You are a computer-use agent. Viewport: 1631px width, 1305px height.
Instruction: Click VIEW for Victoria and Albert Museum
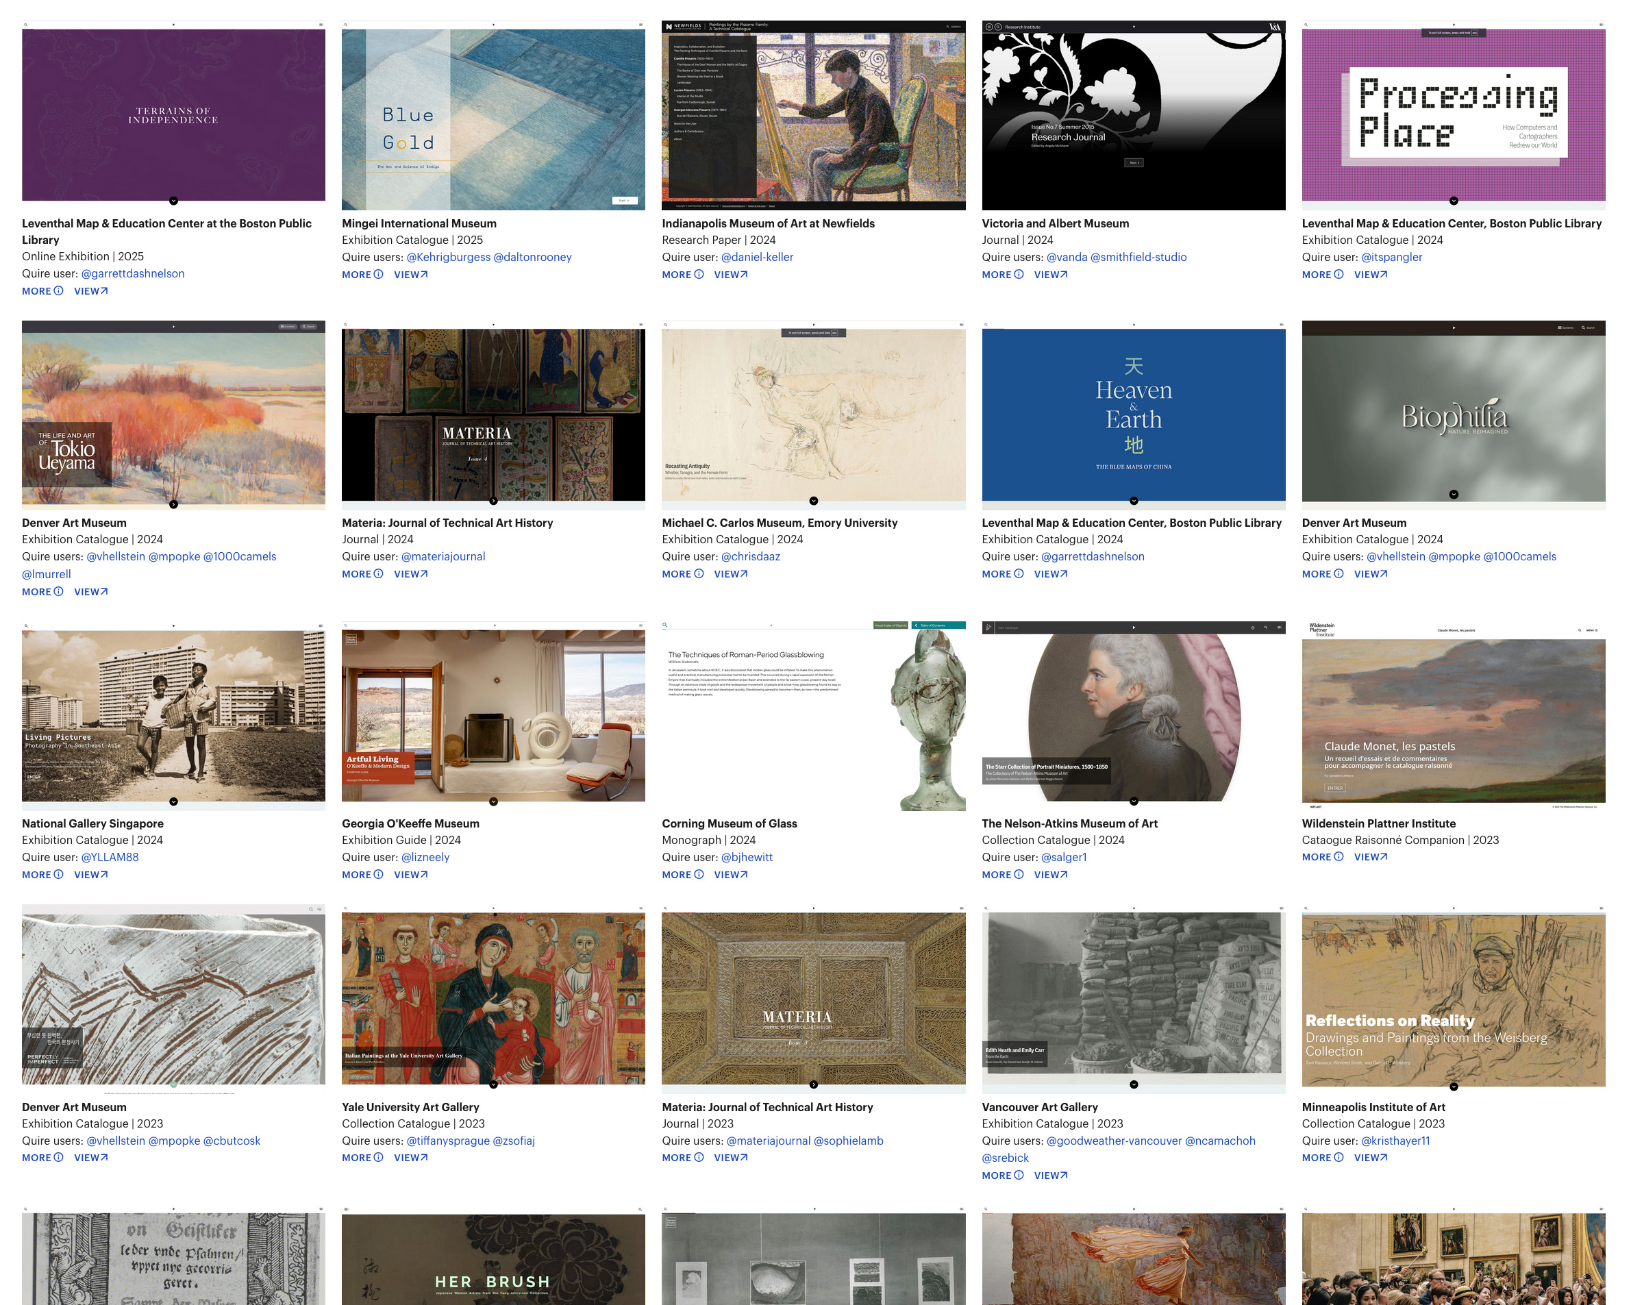[x=1051, y=275]
